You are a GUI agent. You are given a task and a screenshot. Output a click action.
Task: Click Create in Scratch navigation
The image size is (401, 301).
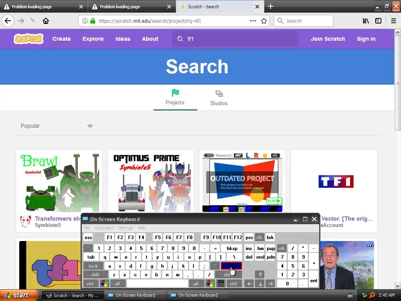61,39
